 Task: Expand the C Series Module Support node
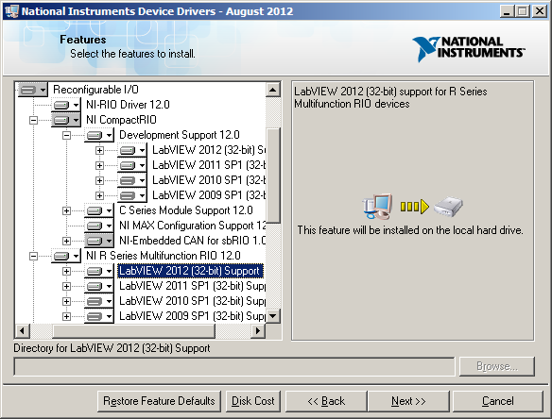[66, 210]
